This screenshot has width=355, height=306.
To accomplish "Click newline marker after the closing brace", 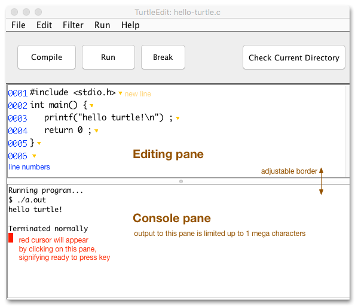I will [x=39, y=143].
